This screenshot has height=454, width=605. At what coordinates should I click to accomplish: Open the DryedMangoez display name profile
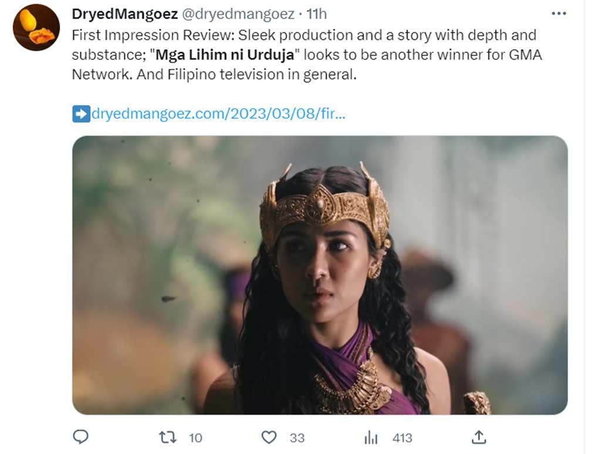pyautogui.click(x=124, y=14)
